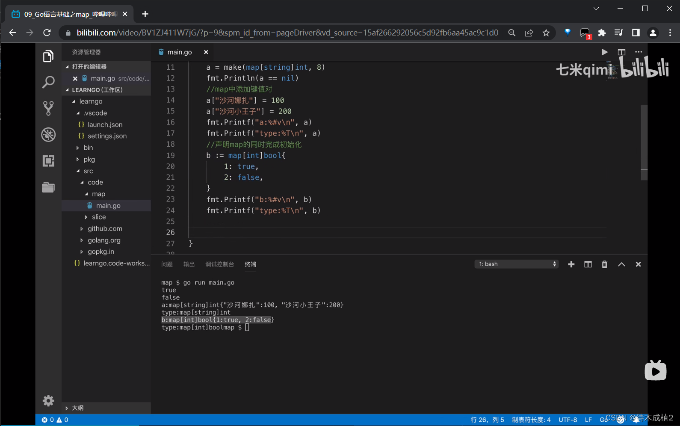This screenshot has width=680, height=426.
Task: Open a new browser tab
Action: (145, 14)
